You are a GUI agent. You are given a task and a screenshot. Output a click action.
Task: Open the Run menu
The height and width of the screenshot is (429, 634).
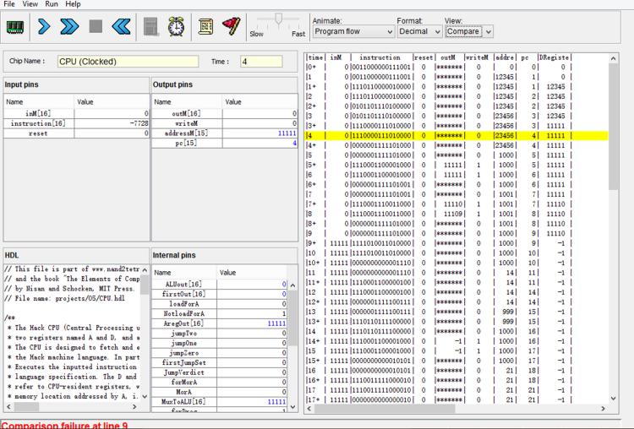52,4
